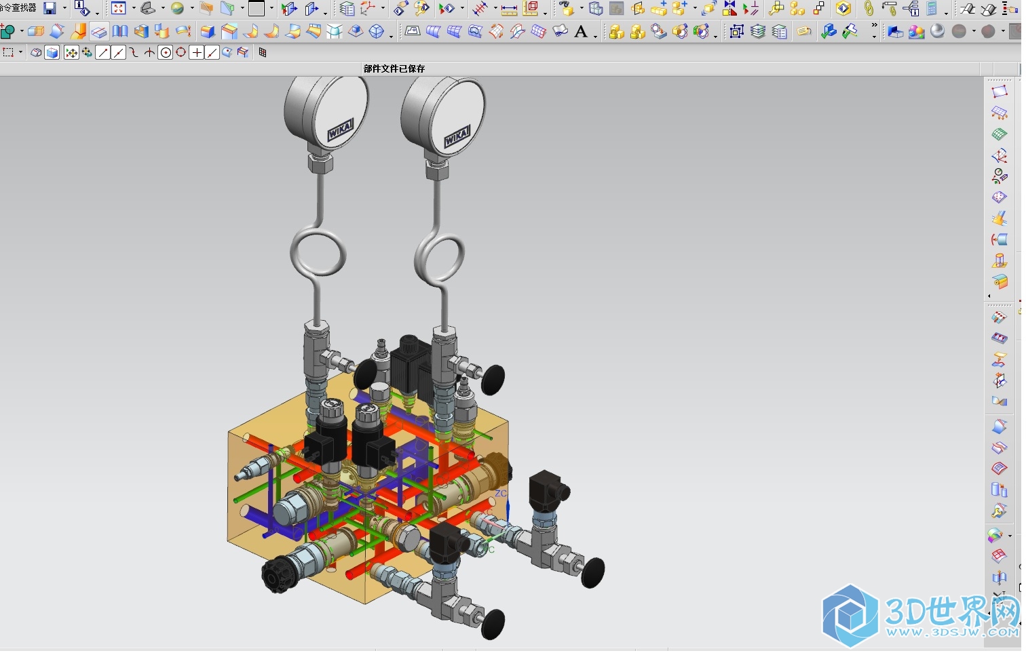The width and height of the screenshot is (1026, 653).
Task: Click the WCS coordinate axes icon
Action: point(368,8)
